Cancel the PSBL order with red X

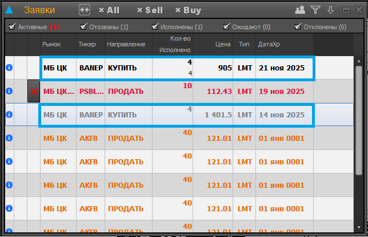[x=34, y=91]
